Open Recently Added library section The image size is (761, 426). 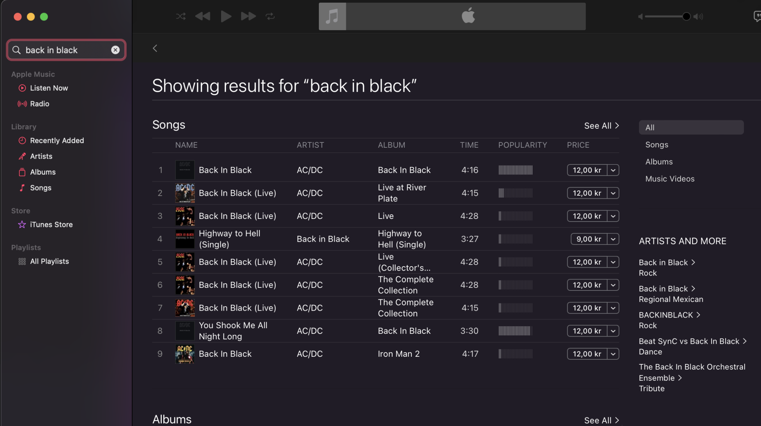pyautogui.click(x=57, y=140)
